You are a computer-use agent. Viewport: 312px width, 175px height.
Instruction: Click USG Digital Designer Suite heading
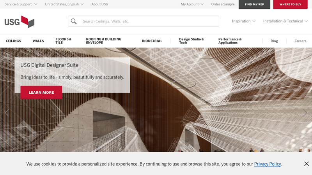(x=50, y=65)
